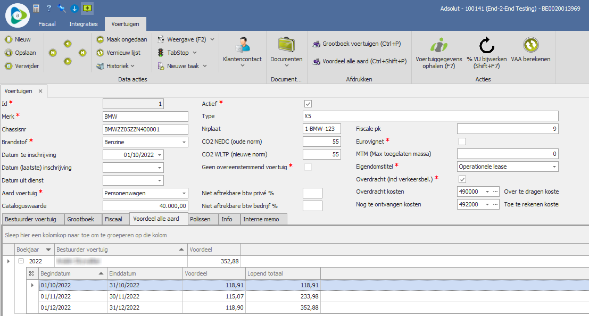Click the Cataloguswaarde input field
589x316 pixels.
(145, 206)
